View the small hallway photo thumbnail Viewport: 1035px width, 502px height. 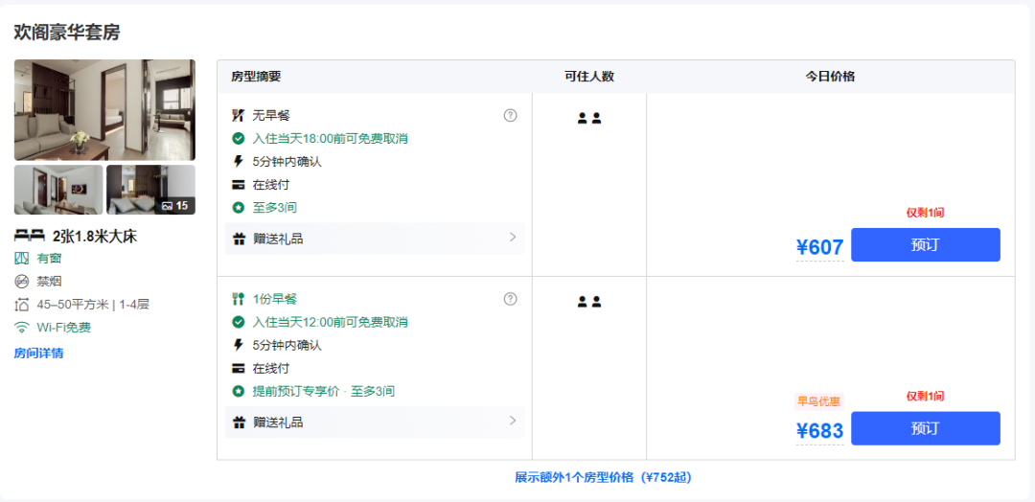58,190
